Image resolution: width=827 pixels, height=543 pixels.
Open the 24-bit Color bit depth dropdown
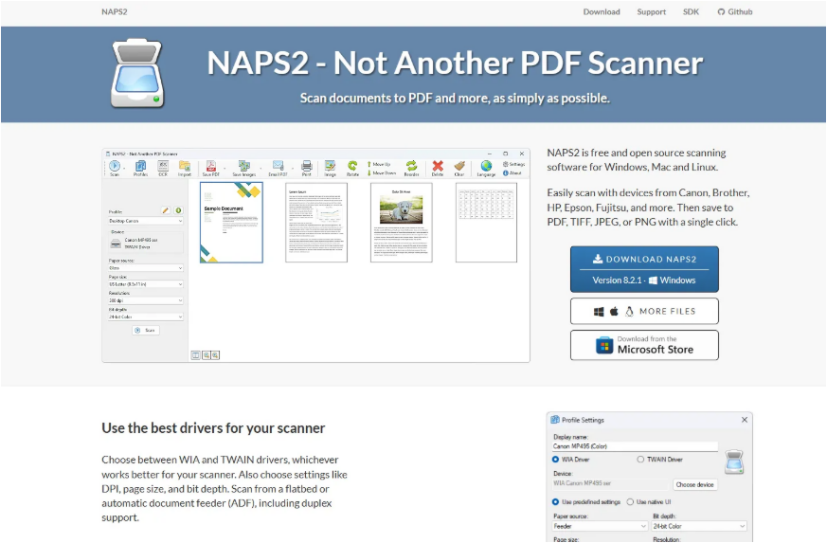(x=698, y=526)
